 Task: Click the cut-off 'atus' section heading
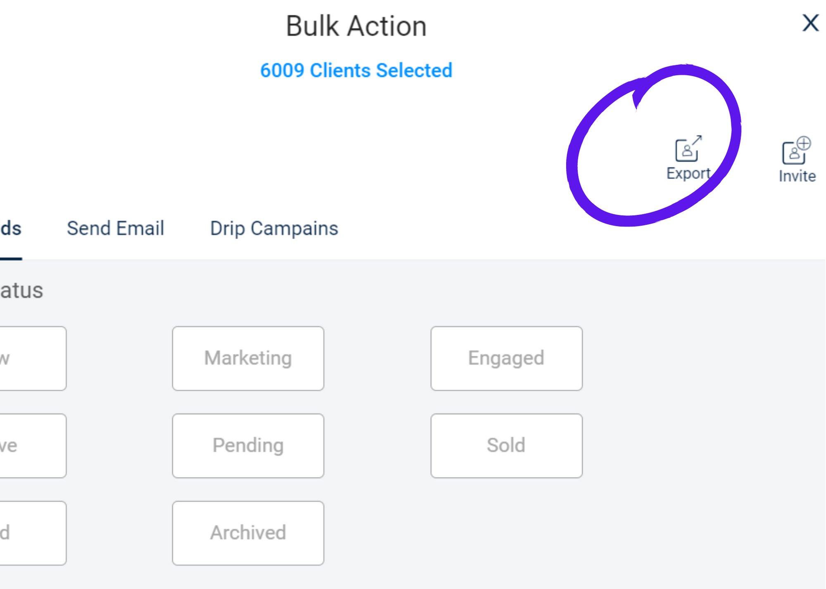pyautogui.click(x=21, y=290)
